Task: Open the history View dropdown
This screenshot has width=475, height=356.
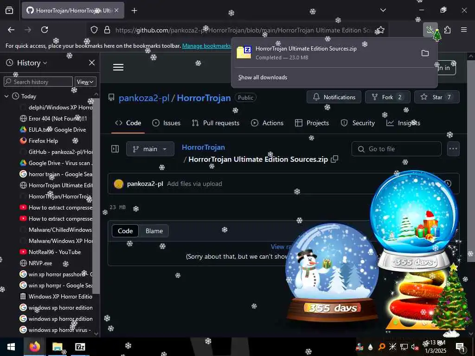Action: click(x=85, y=82)
